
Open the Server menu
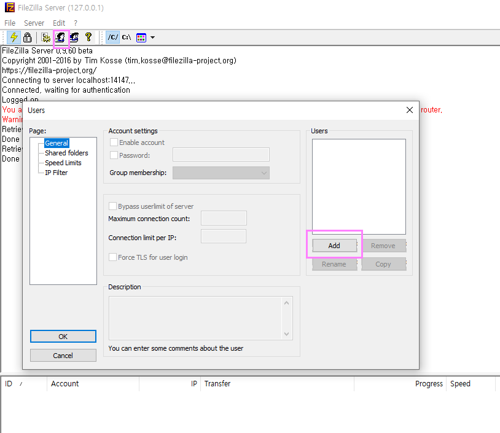[34, 23]
